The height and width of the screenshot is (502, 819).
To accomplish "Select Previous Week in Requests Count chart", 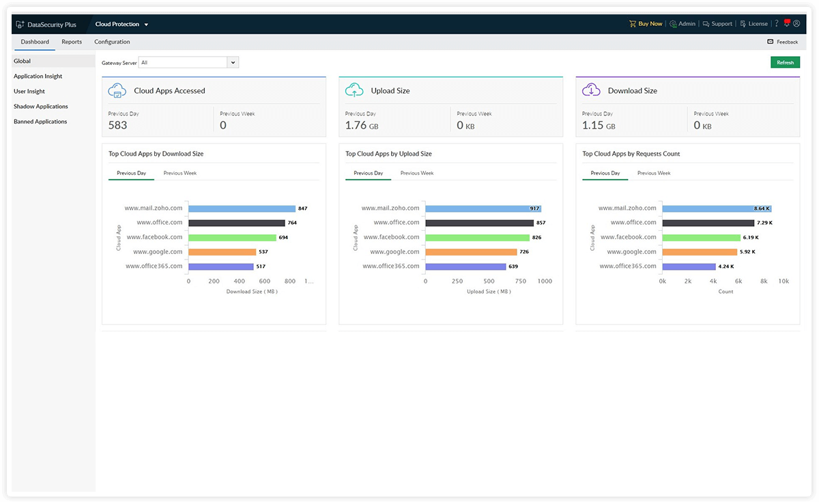I will (x=654, y=173).
